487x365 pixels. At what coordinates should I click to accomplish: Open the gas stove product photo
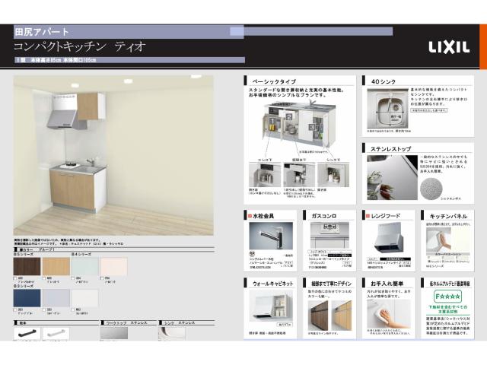coord(329,235)
